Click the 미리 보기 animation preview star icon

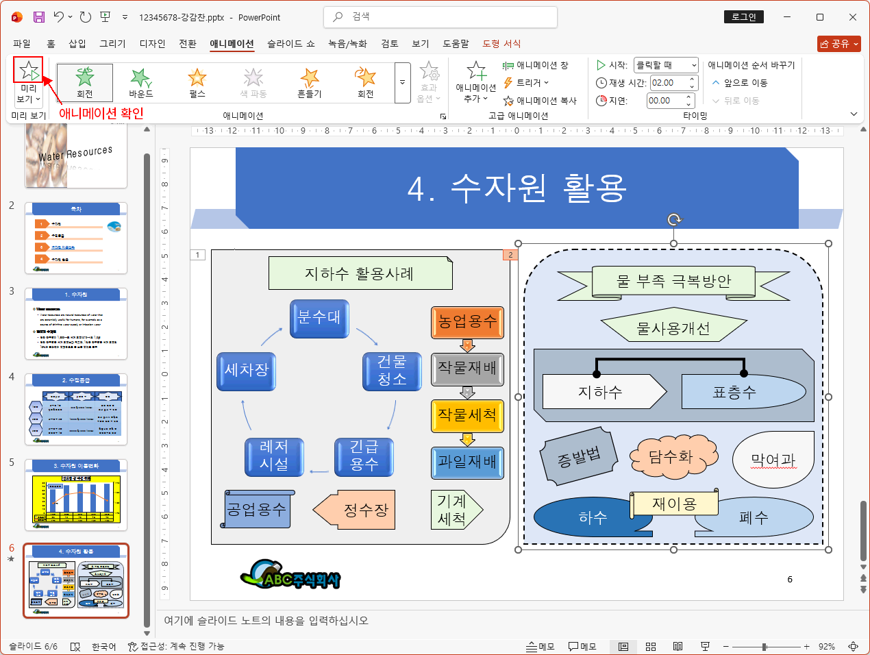(x=28, y=70)
